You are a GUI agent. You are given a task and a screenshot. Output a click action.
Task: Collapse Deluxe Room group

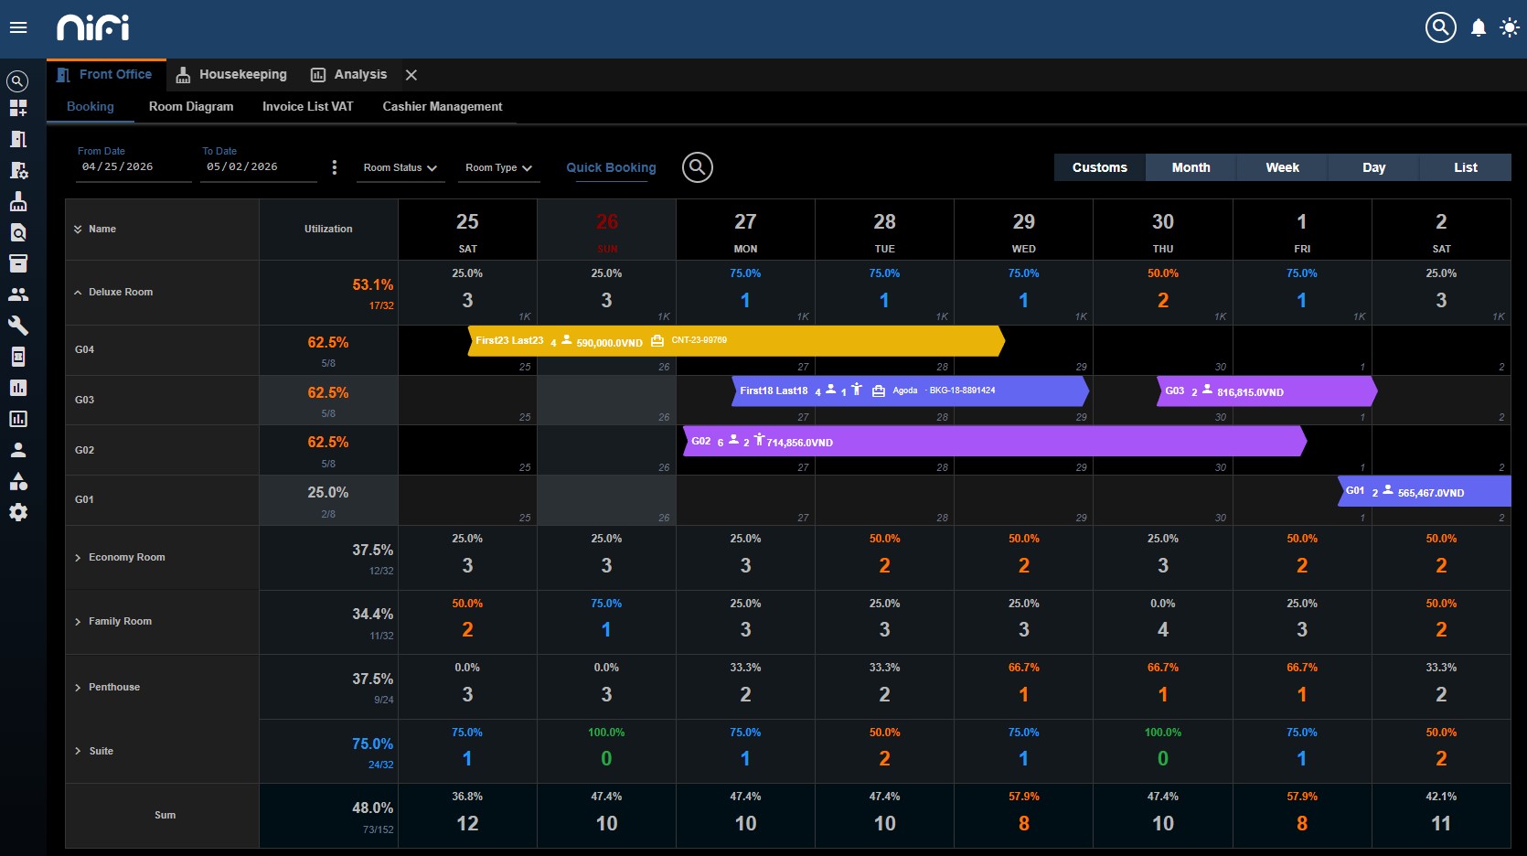click(78, 293)
